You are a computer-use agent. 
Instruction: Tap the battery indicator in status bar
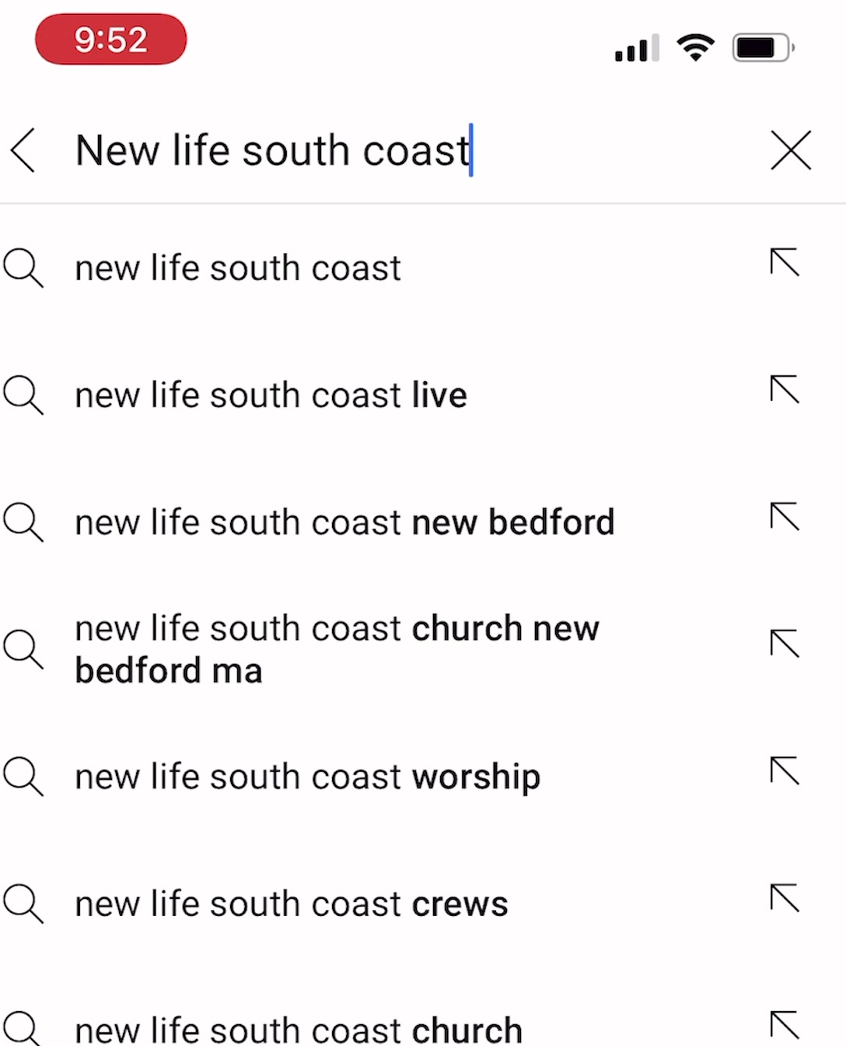coord(764,47)
